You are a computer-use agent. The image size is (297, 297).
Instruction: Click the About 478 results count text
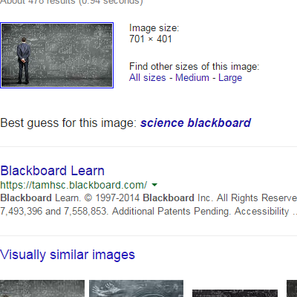click(x=71, y=2)
